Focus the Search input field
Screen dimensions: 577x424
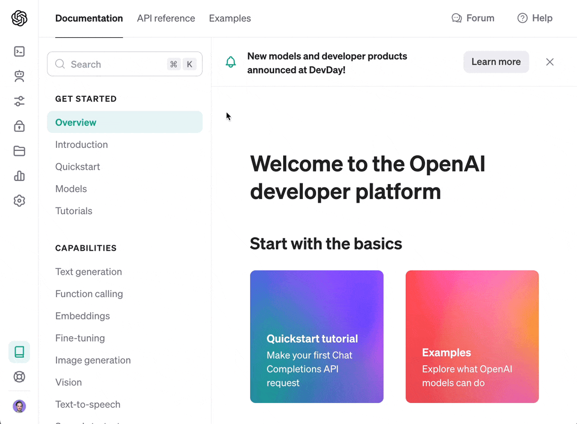point(125,64)
